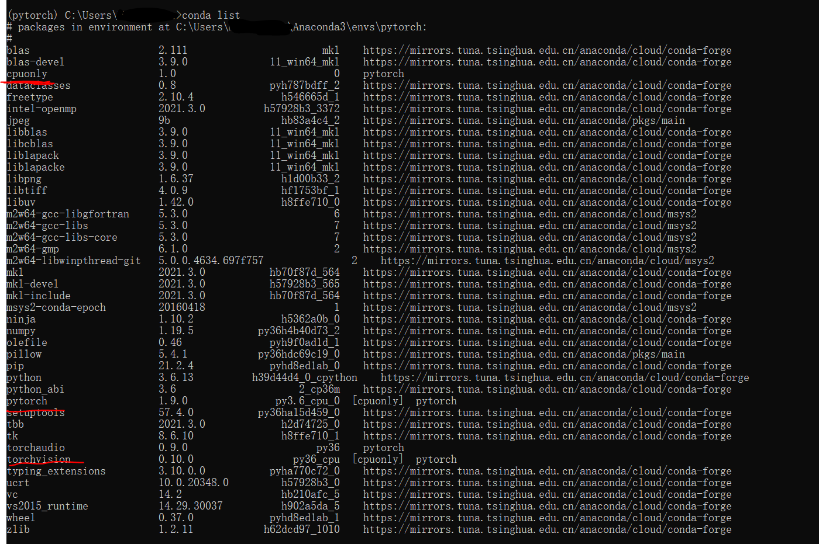The height and width of the screenshot is (544, 819).
Task: Click the 'setuptools' package name
Action: pyautogui.click(x=36, y=413)
